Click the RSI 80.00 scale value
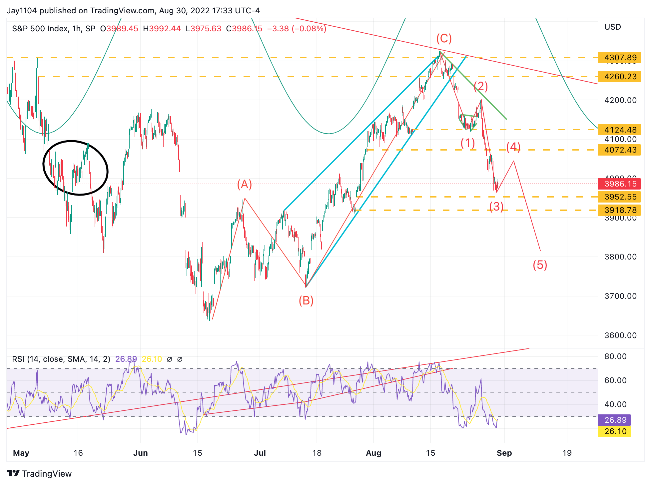Image resolution: width=651 pixels, height=485 pixels. (616, 356)
